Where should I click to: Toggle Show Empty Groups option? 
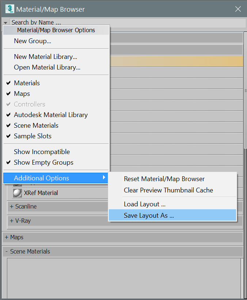56,162
